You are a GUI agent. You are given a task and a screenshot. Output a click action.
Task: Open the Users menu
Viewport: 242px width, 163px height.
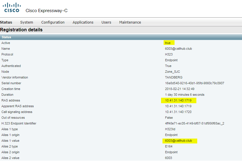tap(106, 22)
